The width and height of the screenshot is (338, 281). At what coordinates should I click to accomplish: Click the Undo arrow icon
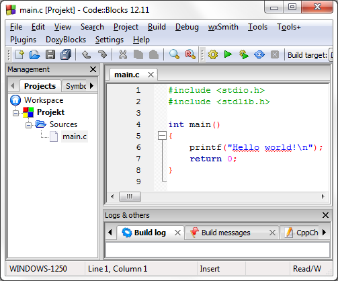86,54
